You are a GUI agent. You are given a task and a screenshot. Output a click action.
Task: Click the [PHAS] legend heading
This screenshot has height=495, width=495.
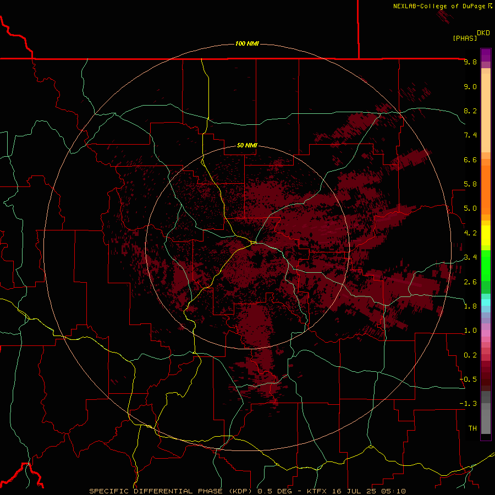click(465, 38)
